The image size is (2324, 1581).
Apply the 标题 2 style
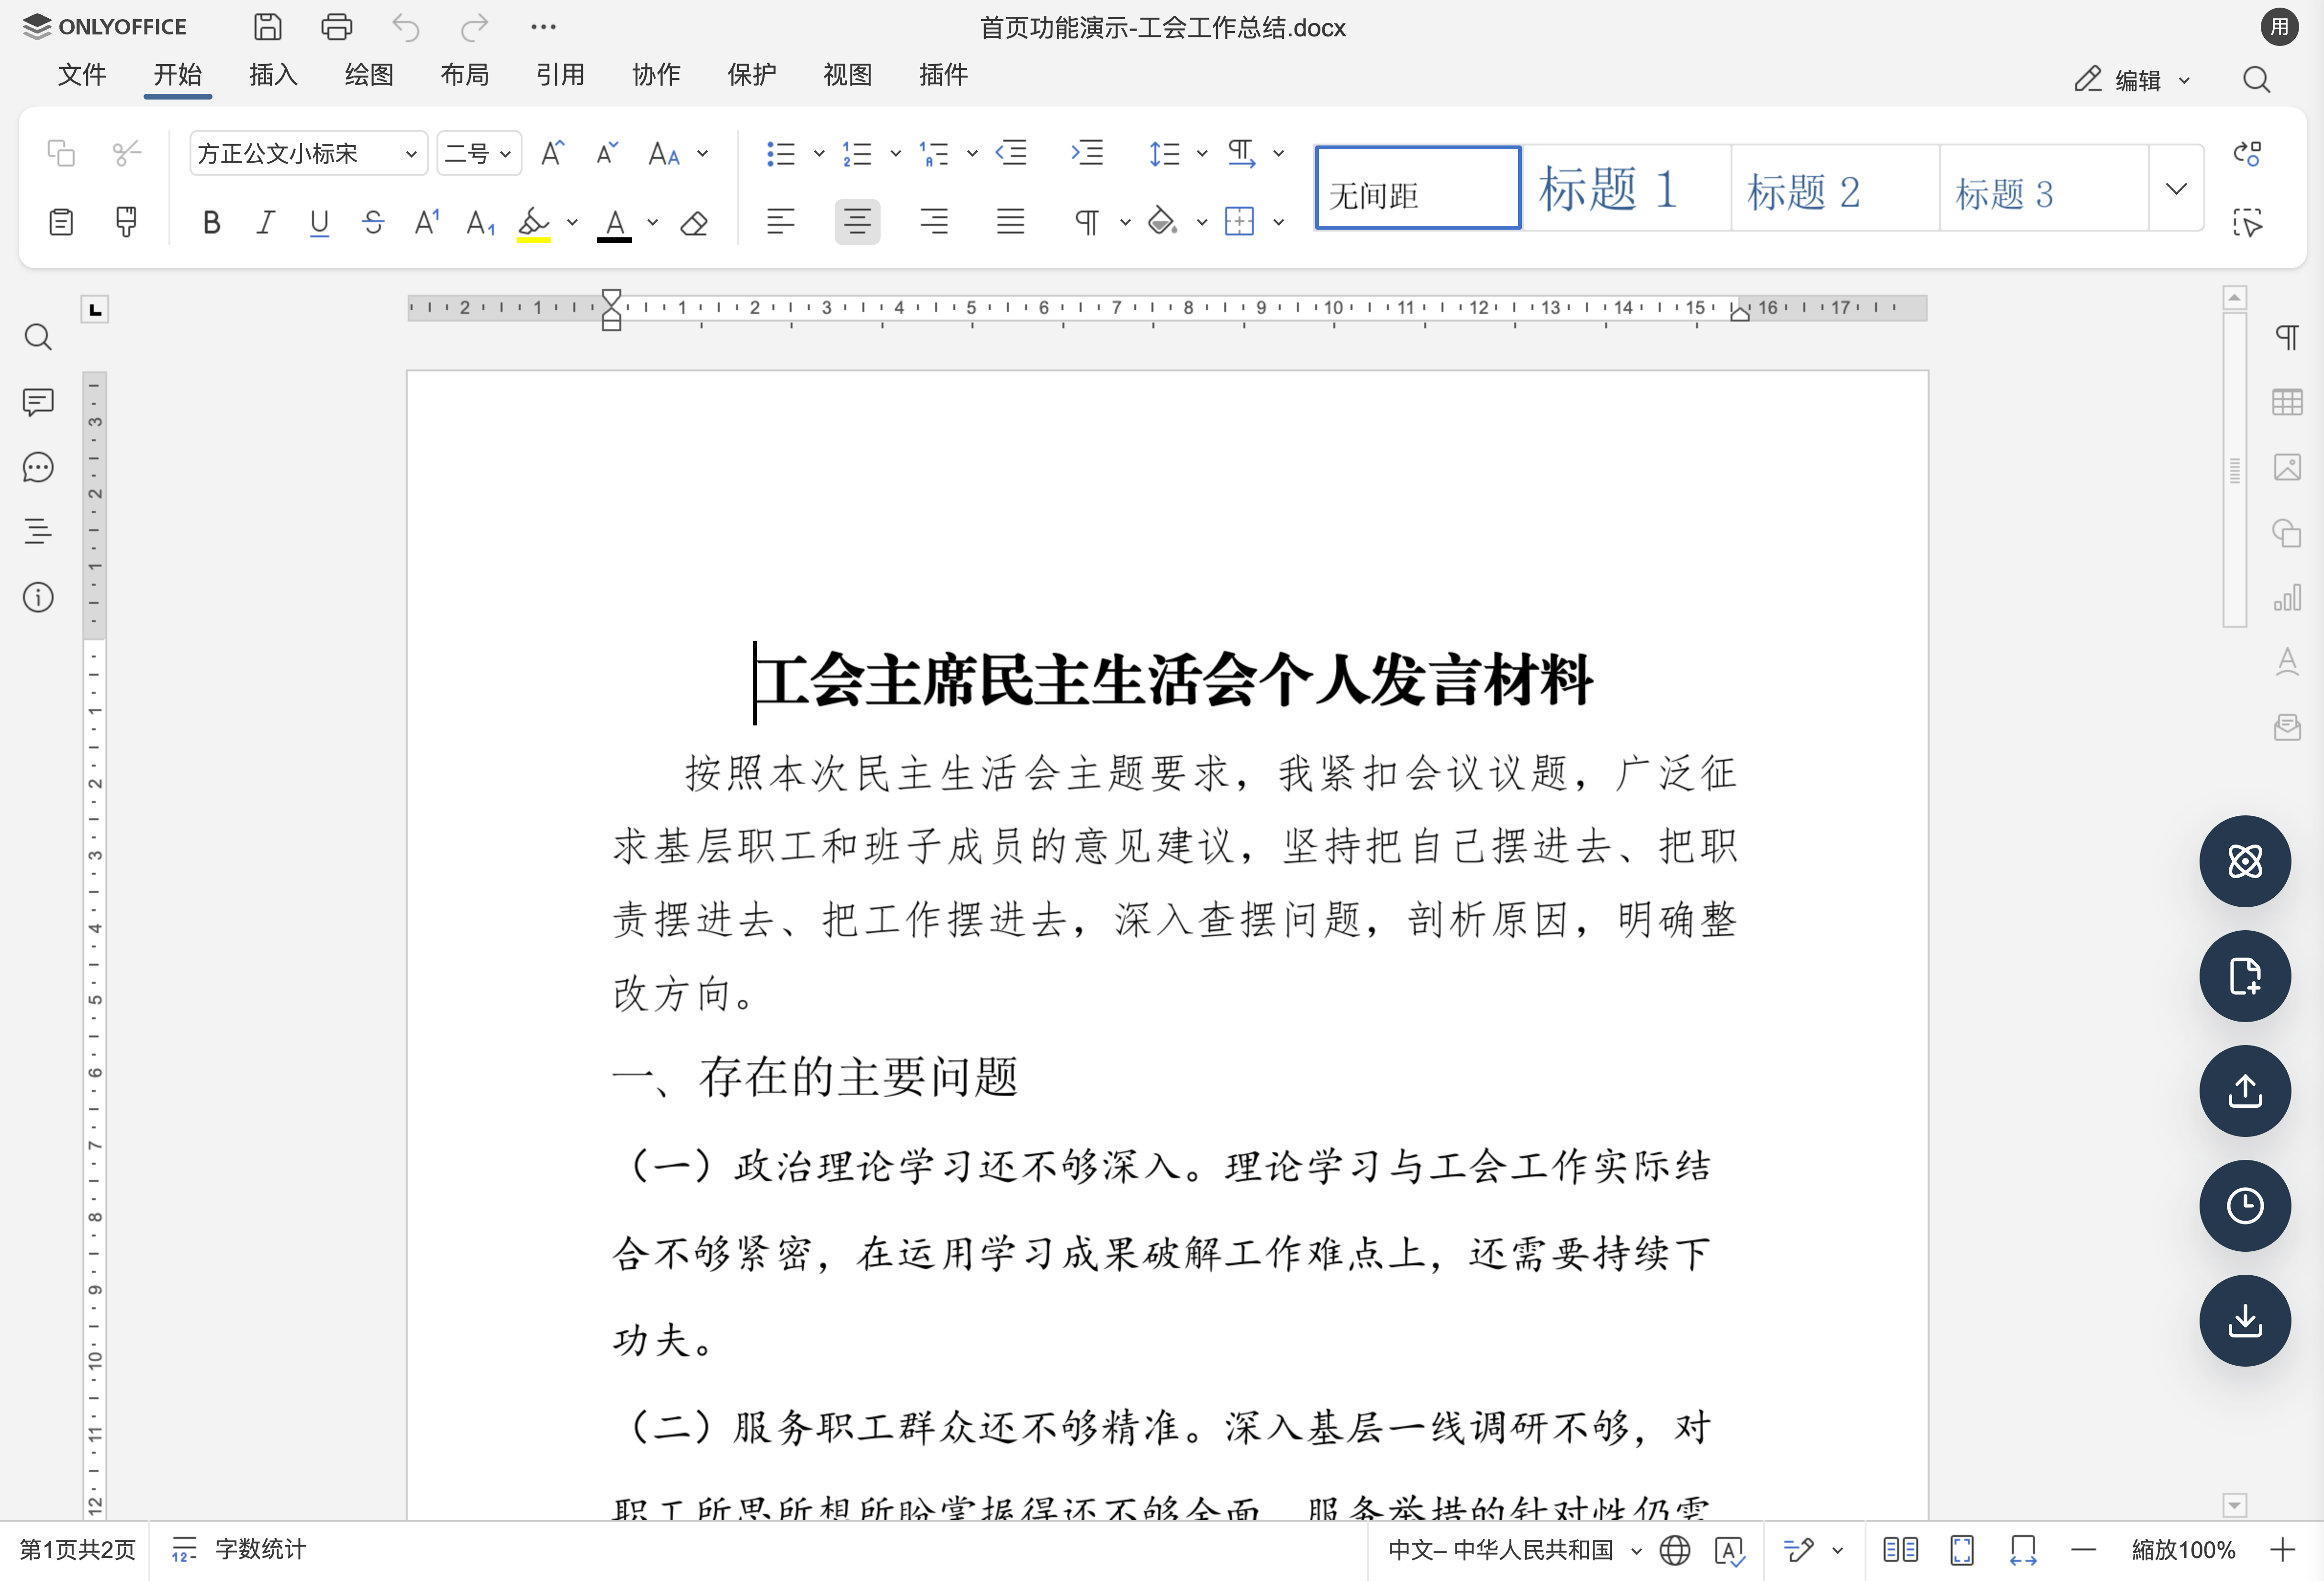(1835, 188)
